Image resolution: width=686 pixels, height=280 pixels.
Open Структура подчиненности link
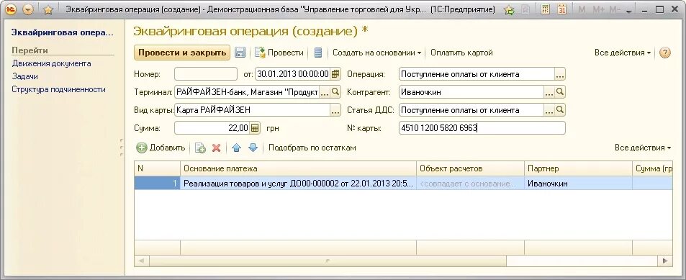[x=58, y=89]
